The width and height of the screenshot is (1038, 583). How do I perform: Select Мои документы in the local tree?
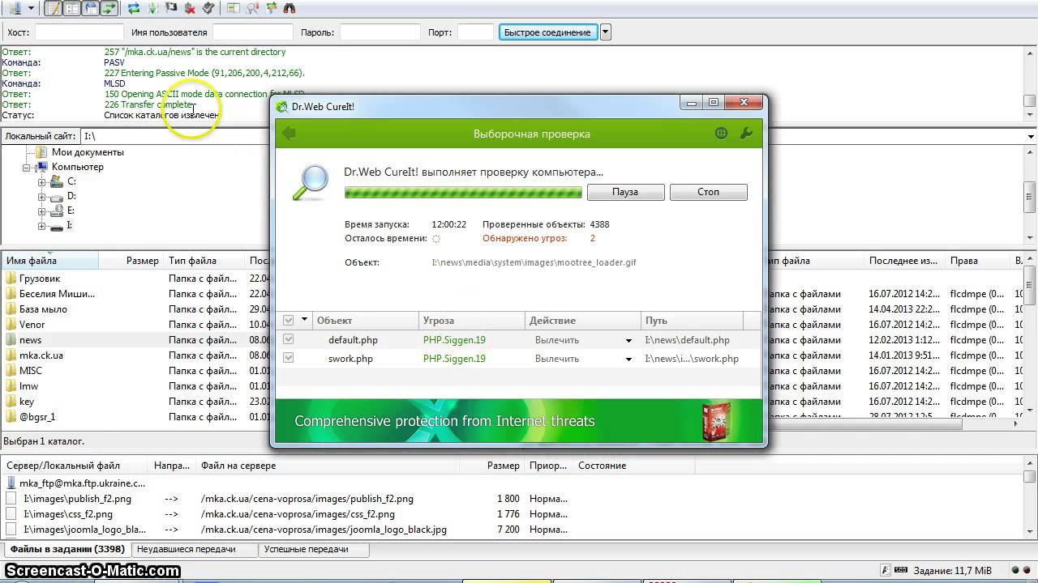pyautogui.click(x=88, y=152)
